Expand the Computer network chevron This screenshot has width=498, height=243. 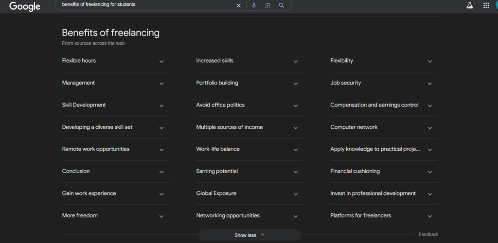click(x=430, y=128)
